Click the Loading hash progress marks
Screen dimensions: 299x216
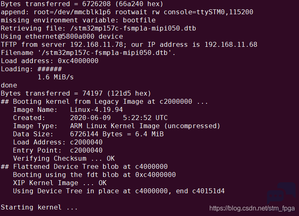(50, 69)
